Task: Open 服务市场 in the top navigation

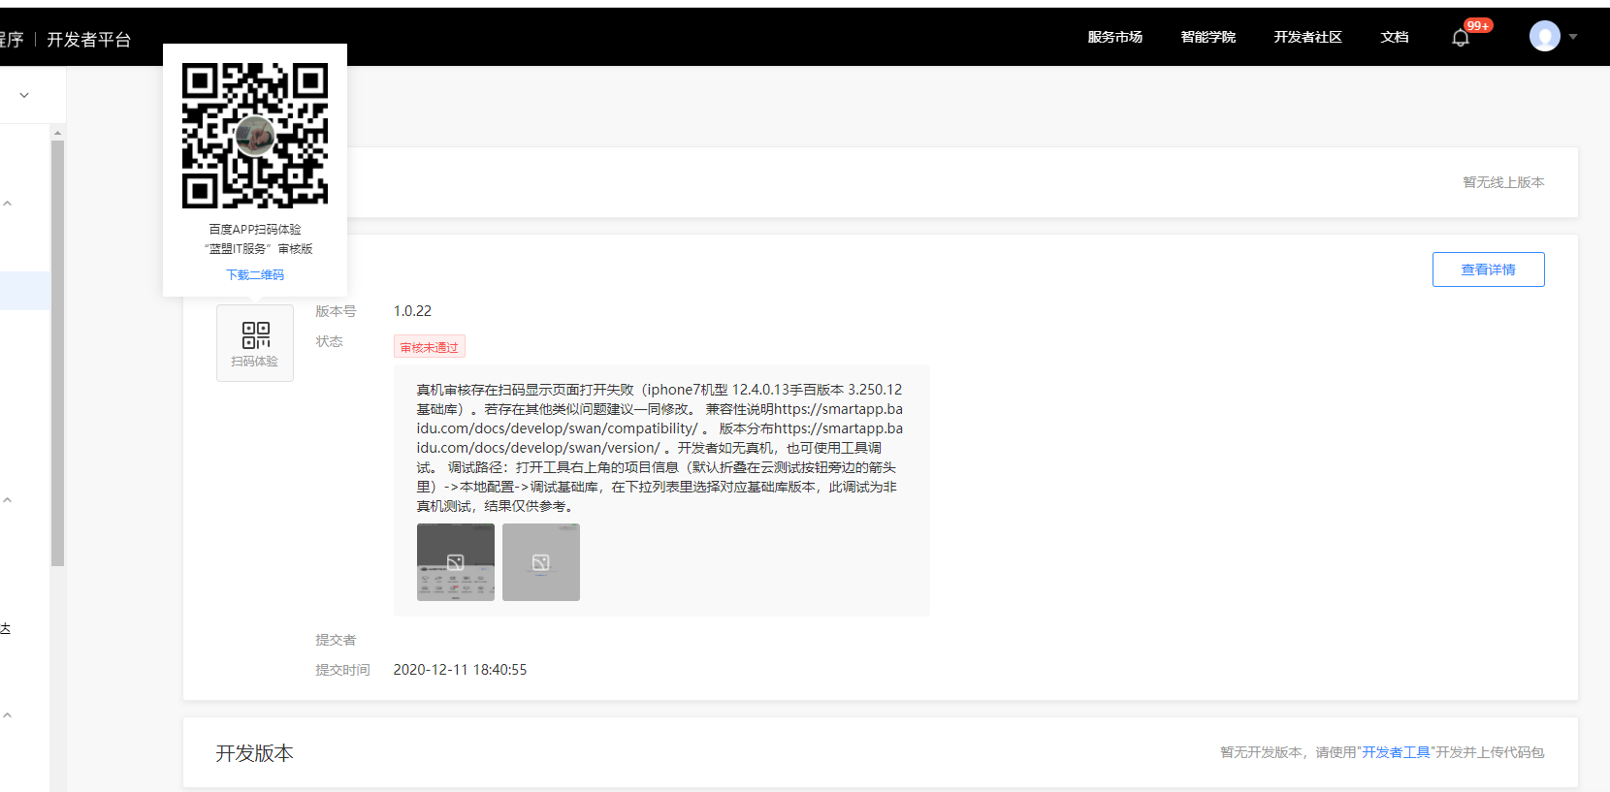Action: pos(1115,37)
